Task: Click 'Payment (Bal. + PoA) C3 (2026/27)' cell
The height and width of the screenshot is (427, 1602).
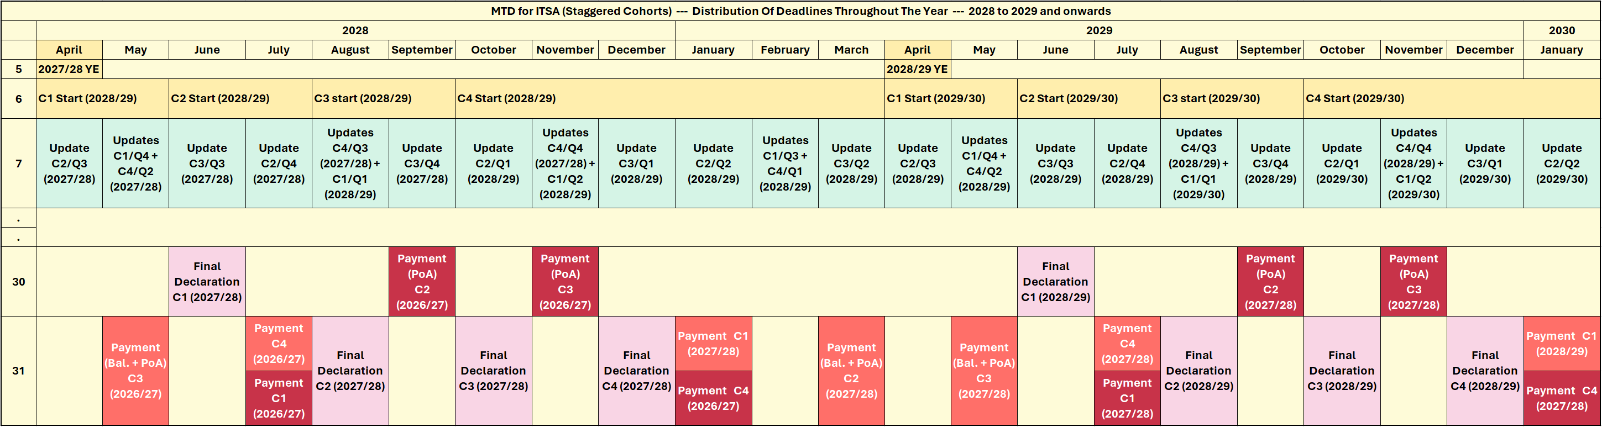Action: tap(135, 371)
